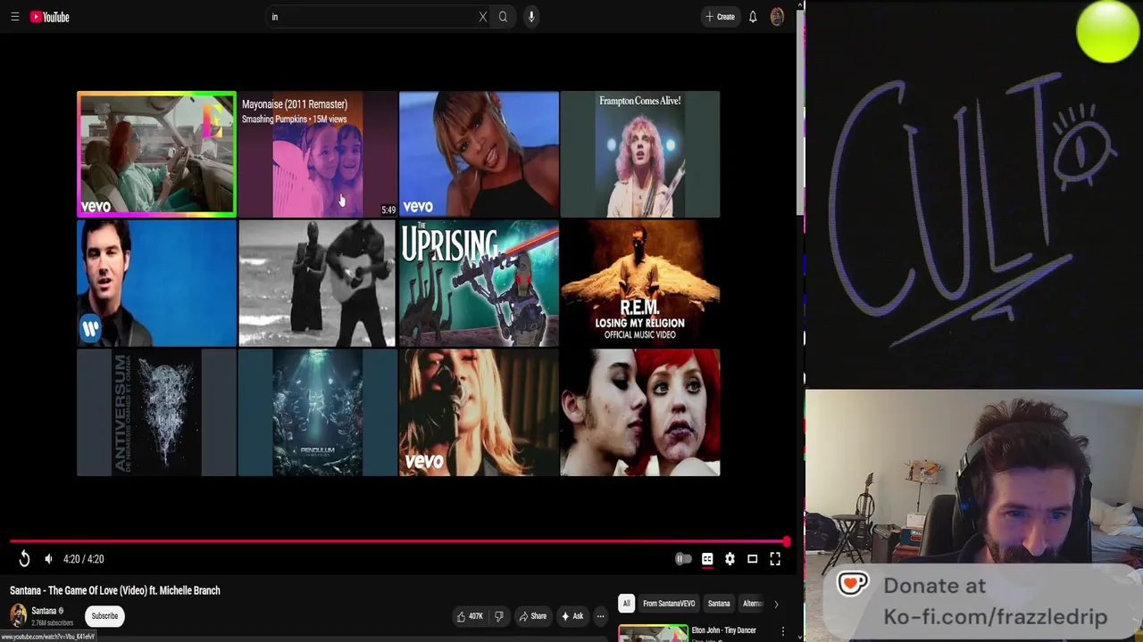Viewport: 1143px width, 642px height.
Task: Select the All filter chip
Action: (x=626, y=604)
